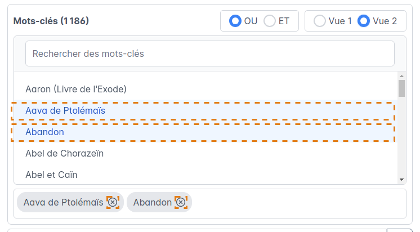This screenshot has width=420, height=232.
Task: Remove the Aava de Ptolémaïs selected tag
Action: (x=113, y=202)
